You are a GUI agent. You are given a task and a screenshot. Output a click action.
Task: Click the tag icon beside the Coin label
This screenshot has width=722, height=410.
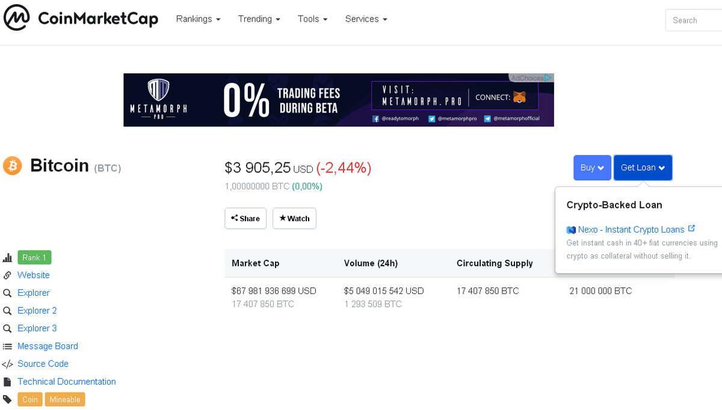click(7, 399)
